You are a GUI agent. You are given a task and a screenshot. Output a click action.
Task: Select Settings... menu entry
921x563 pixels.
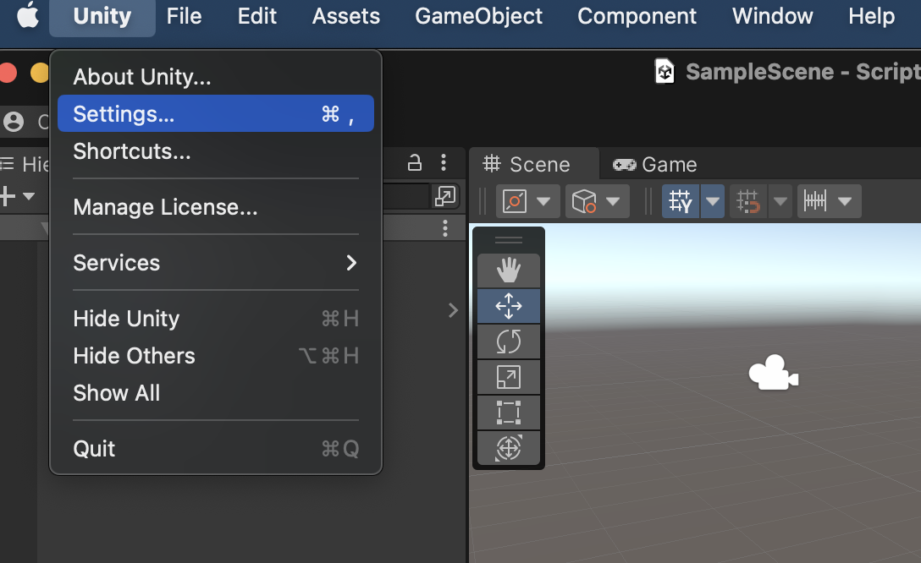point(216,113)
